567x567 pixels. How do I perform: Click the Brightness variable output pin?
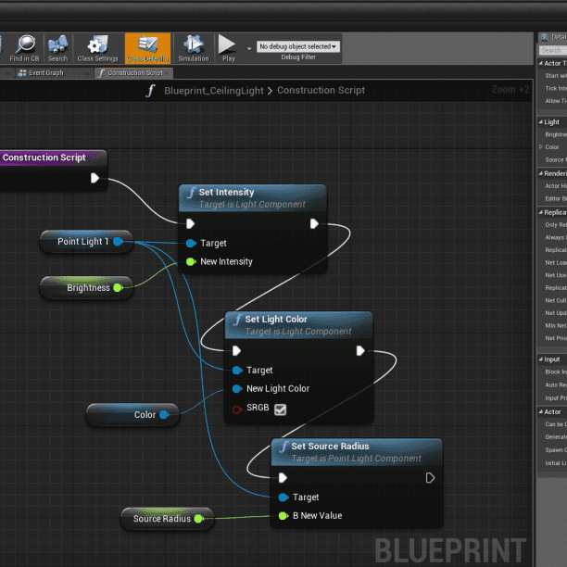pyautogui.click(x=118, y=287)
